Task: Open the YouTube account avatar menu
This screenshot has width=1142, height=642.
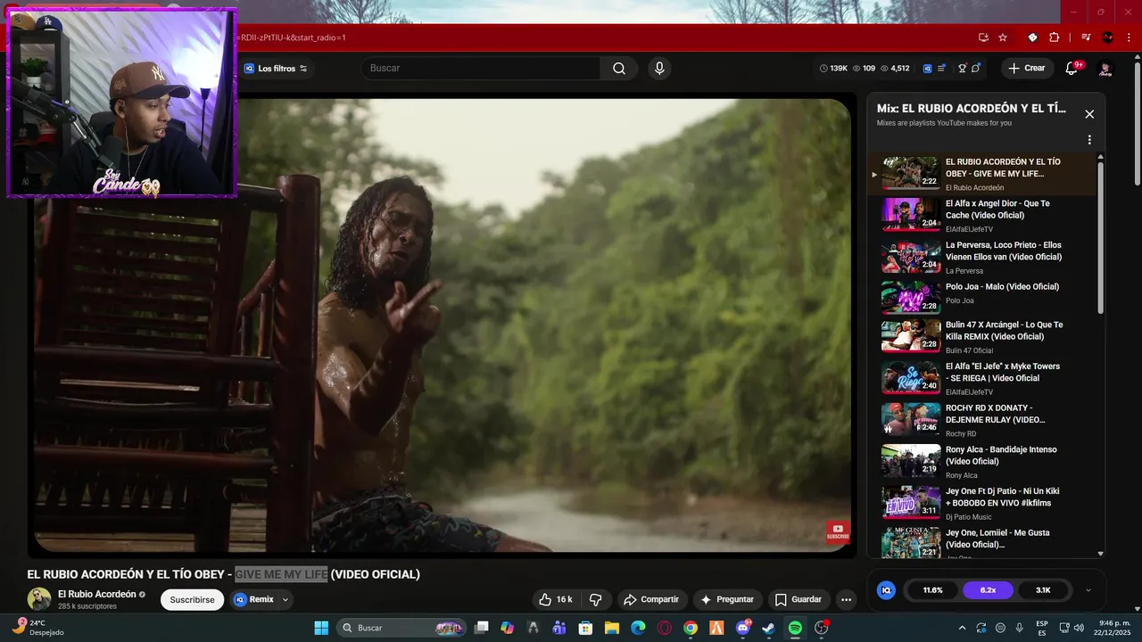Action: (1105, 69)
